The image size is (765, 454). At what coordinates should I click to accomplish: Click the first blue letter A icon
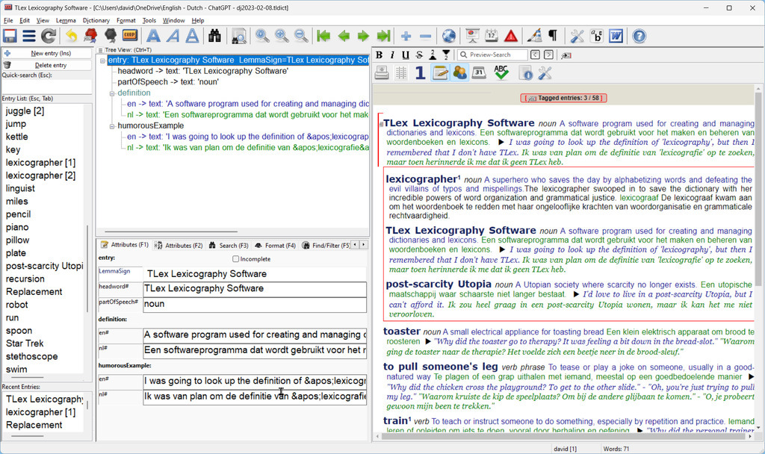(154, 36)
